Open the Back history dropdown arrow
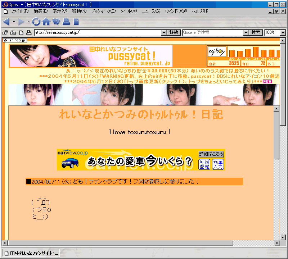This screenshot has height=259, width=288. pos(14,22)
